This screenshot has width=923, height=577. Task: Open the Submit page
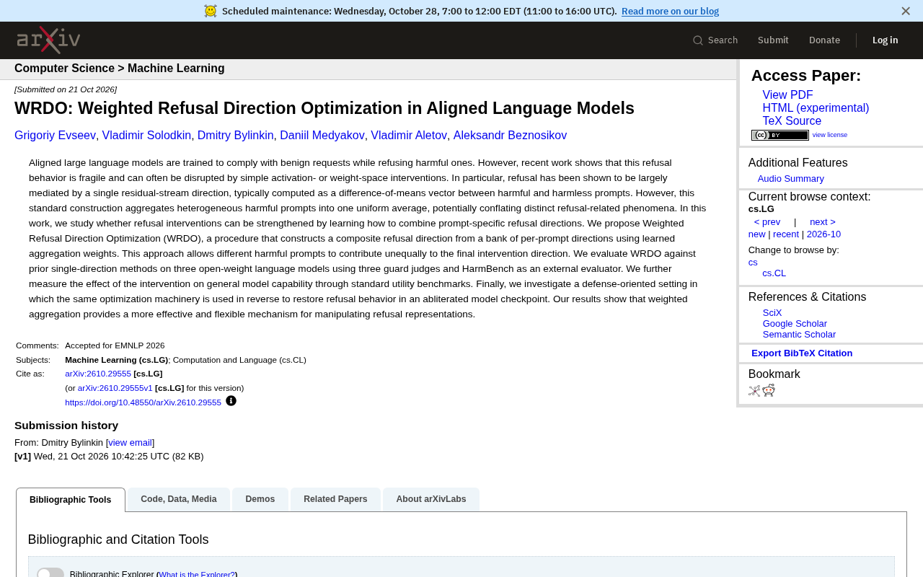(773, 40)
